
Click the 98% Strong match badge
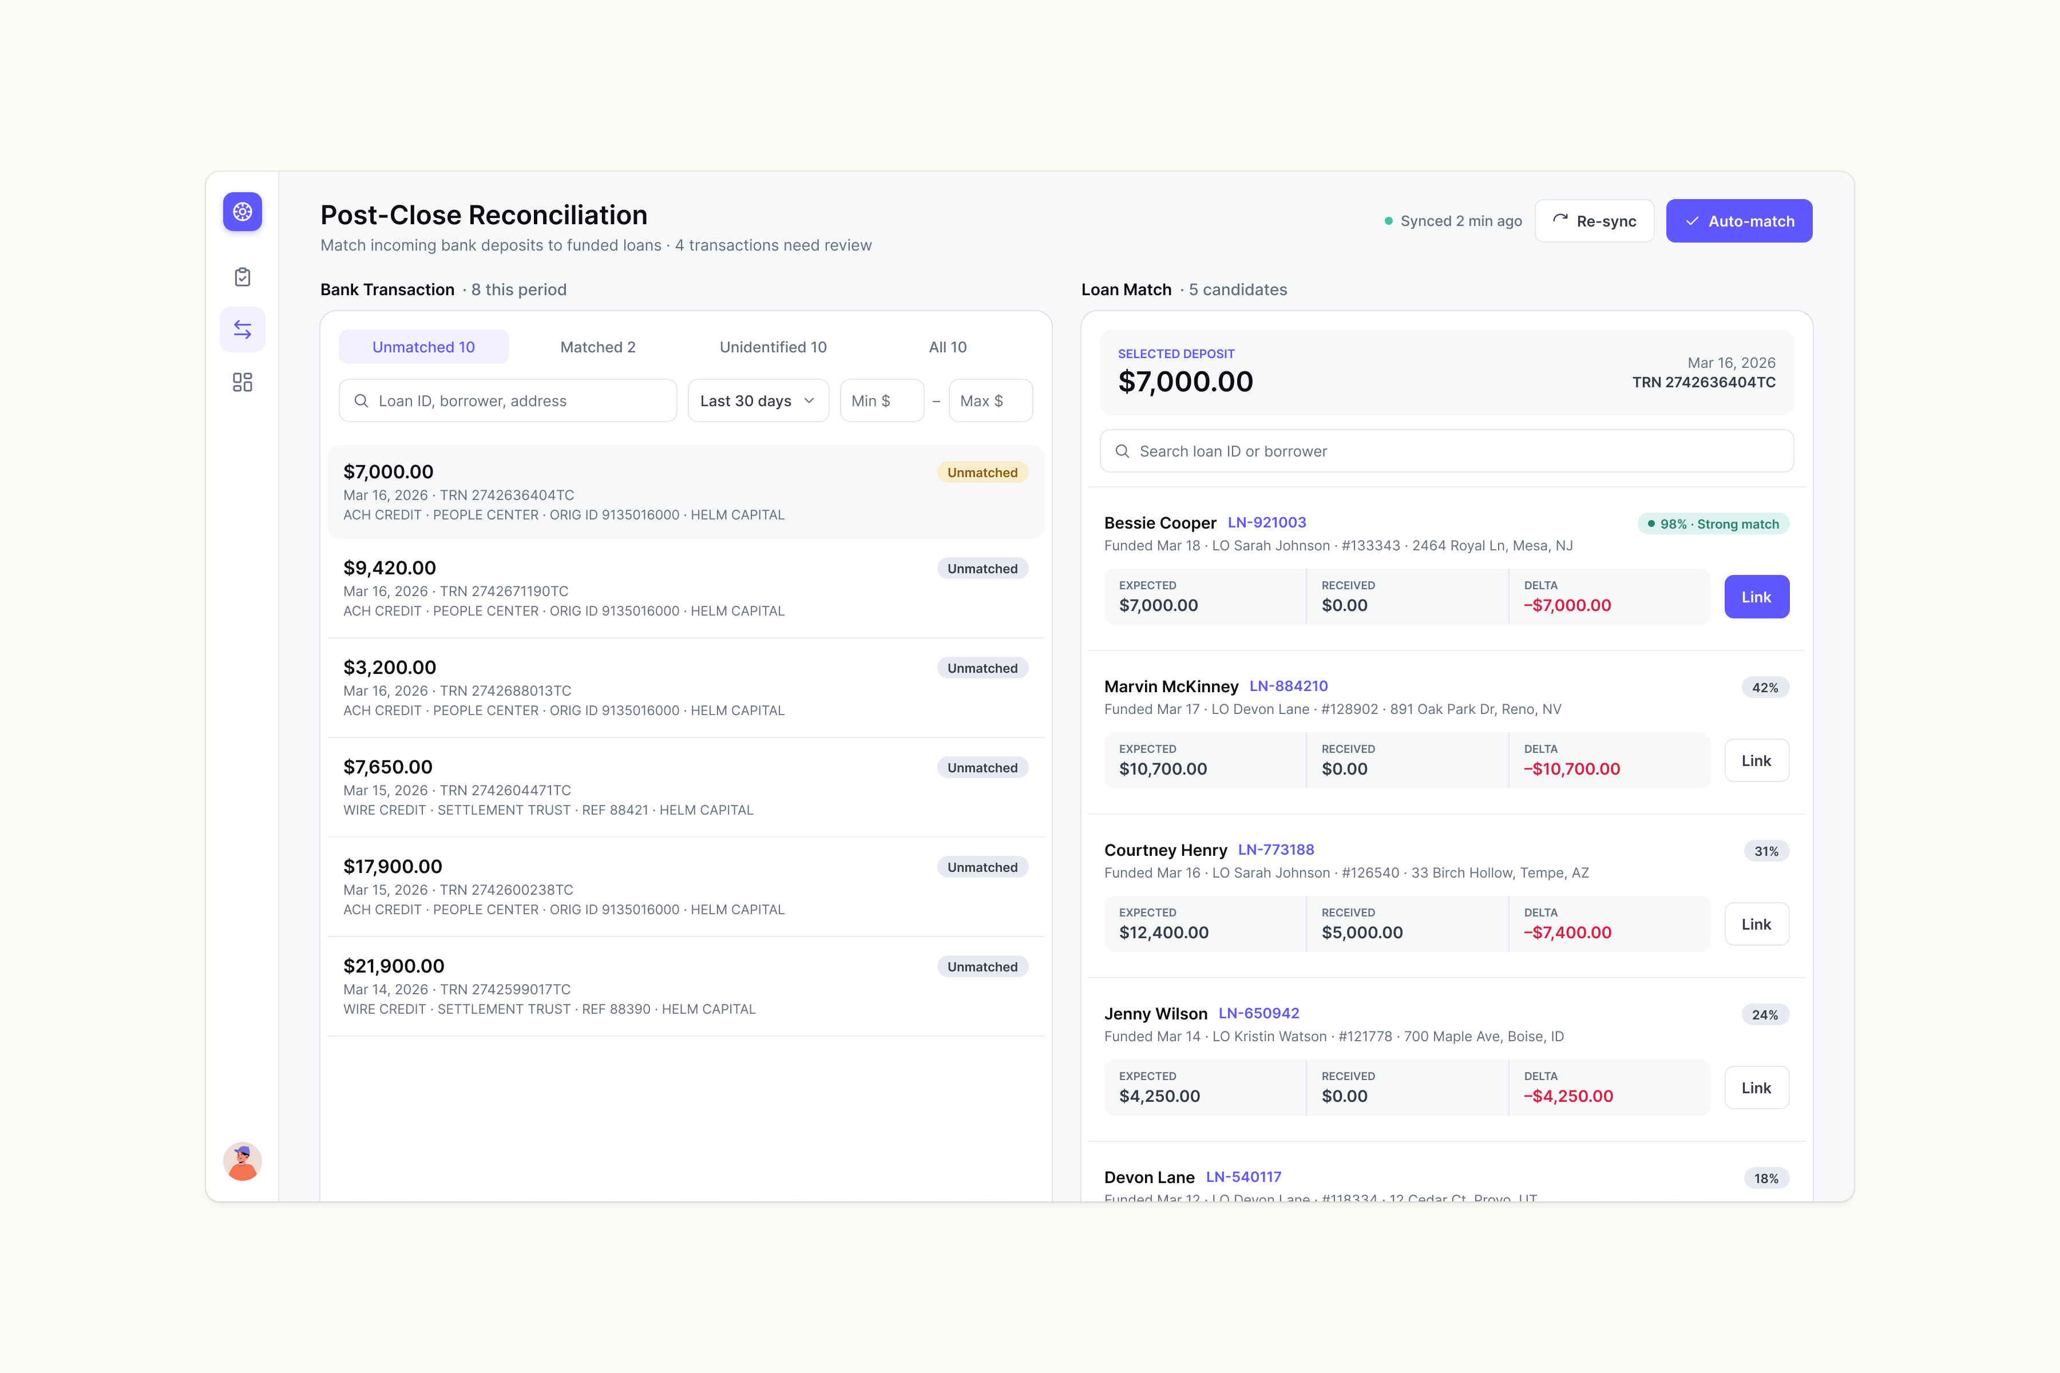[x=1713, y=525]
